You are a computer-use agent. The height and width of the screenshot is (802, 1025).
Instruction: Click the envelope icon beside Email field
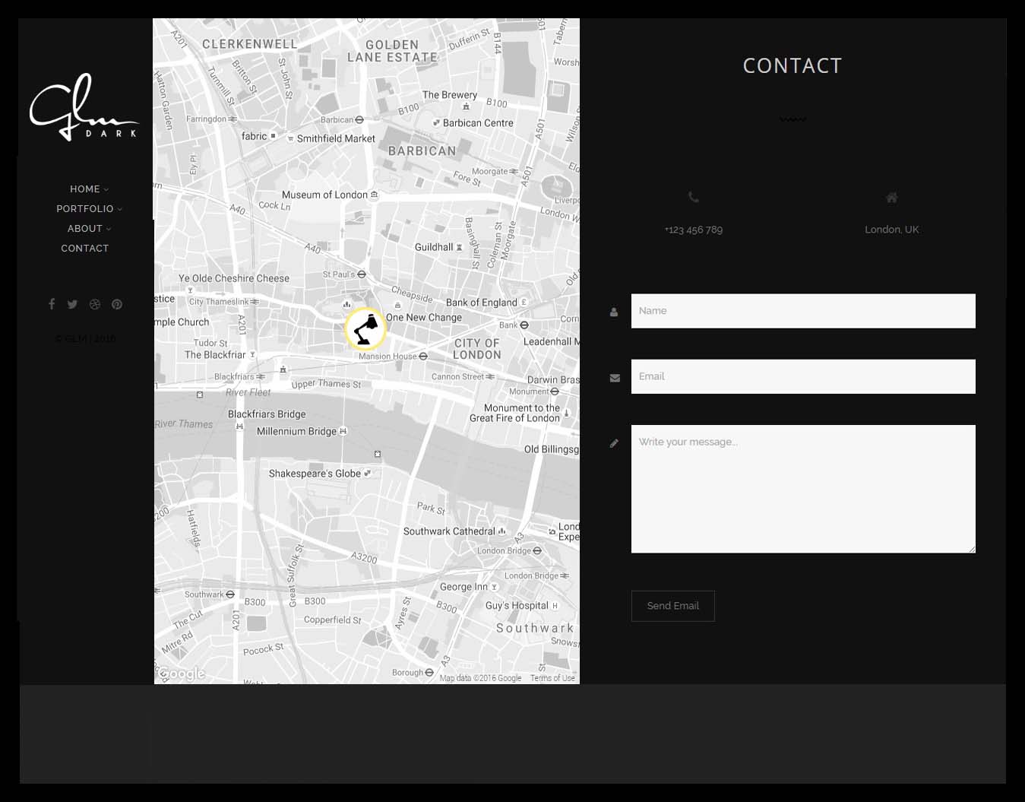pyautogui.click(x=615, y=378)
